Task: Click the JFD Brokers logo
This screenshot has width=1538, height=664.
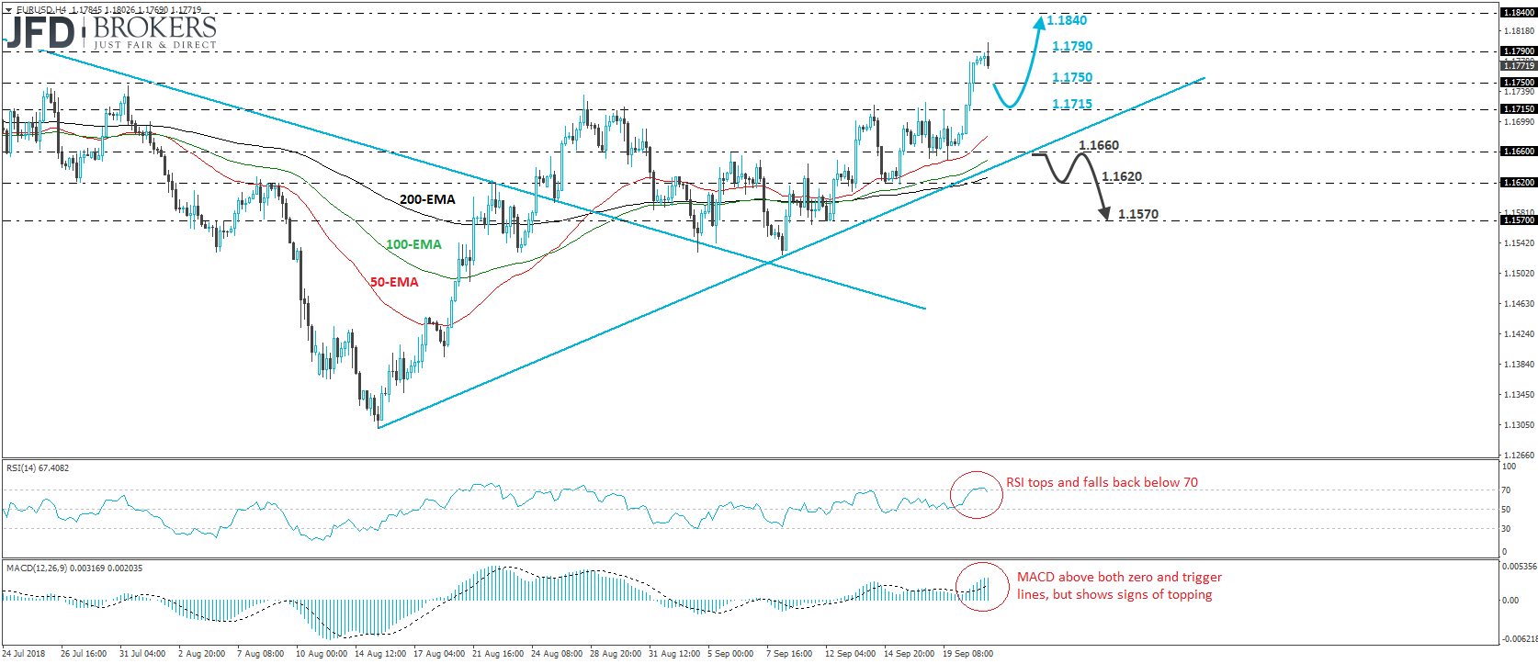Action: coord(110,32)
